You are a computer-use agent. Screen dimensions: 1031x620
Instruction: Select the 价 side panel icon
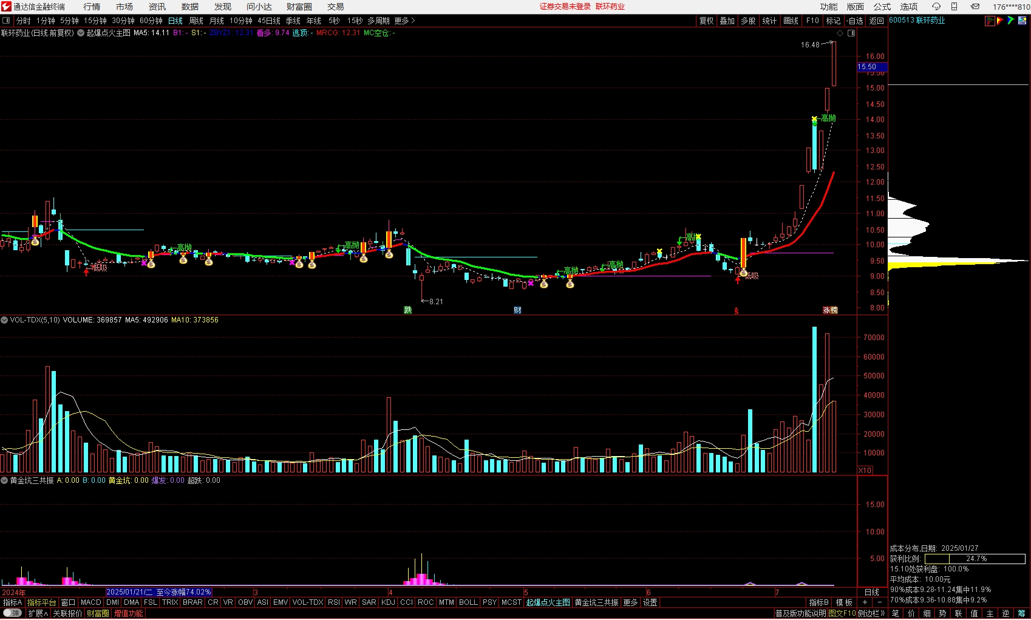coord(911,614)
